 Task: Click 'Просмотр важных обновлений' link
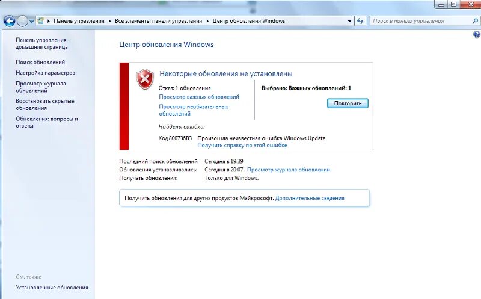click(x=199, y=97)
